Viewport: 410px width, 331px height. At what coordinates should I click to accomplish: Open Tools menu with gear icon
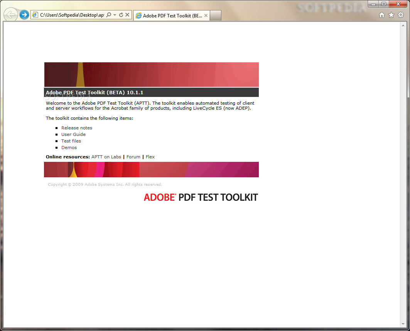(x=401, y=15)
